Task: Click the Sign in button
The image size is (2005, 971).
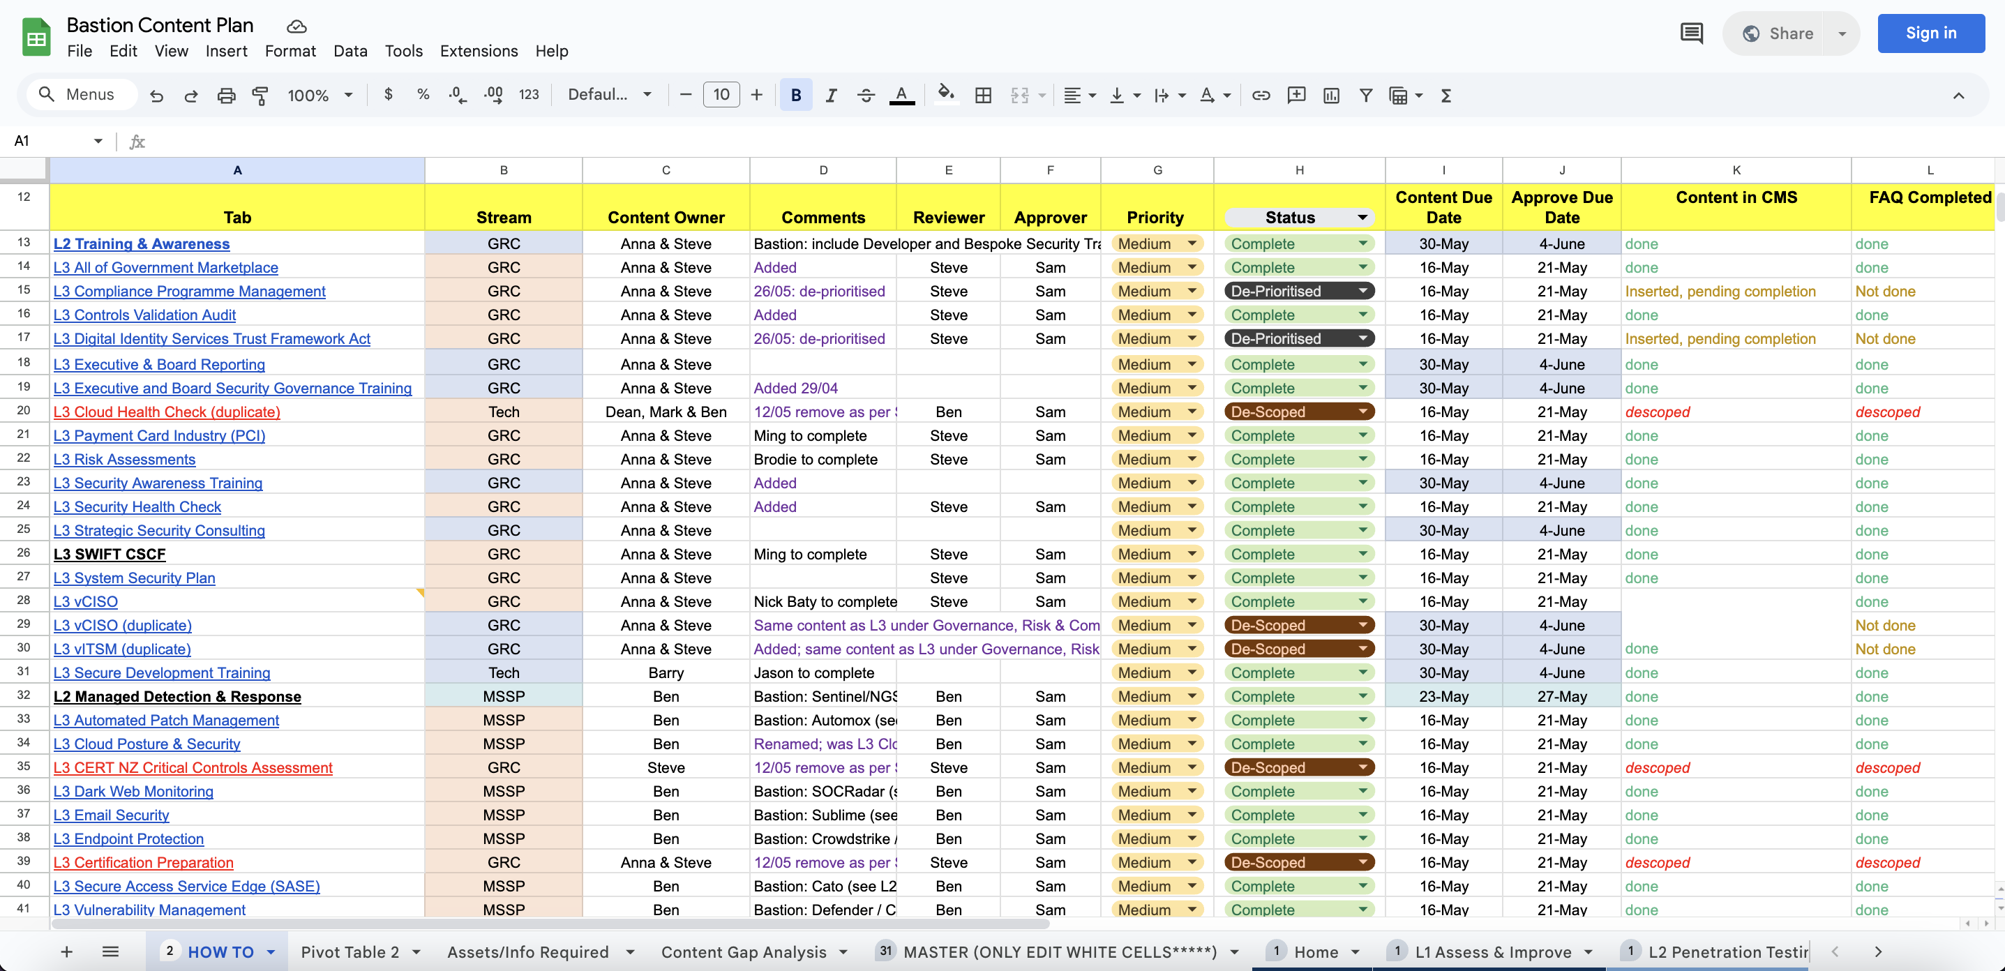Action: click(1930, 33)
